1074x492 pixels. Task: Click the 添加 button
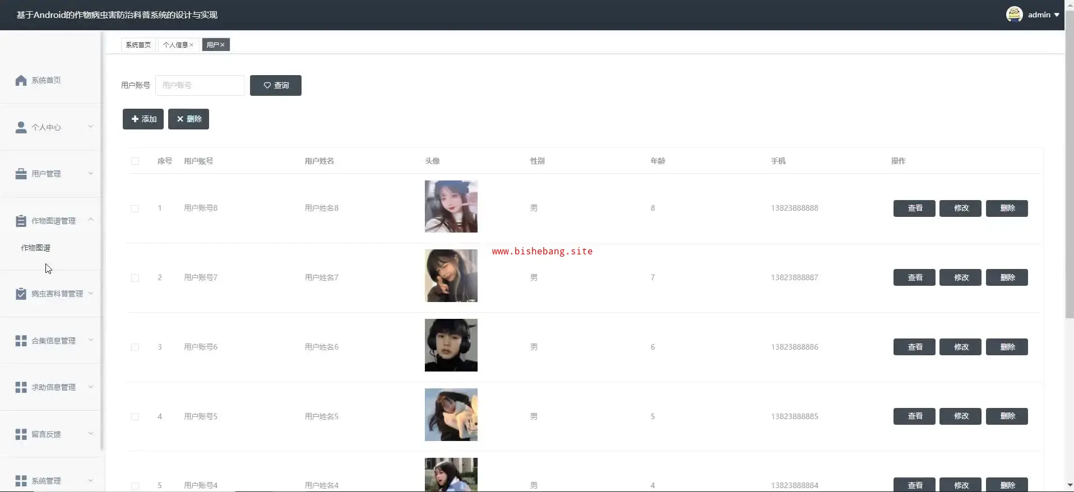[x=143, y=119]
